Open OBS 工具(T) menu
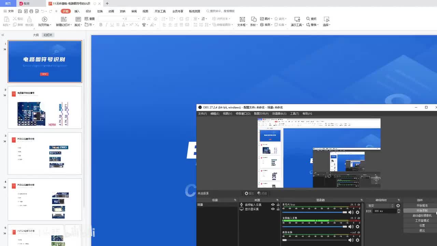The width and height of the screenshot is (437, 246). click(294, 113)
